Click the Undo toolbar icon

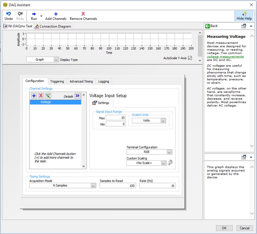click(x=9, y=16)
